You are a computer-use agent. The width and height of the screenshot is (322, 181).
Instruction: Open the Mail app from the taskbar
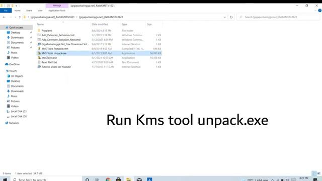(139, 179)
